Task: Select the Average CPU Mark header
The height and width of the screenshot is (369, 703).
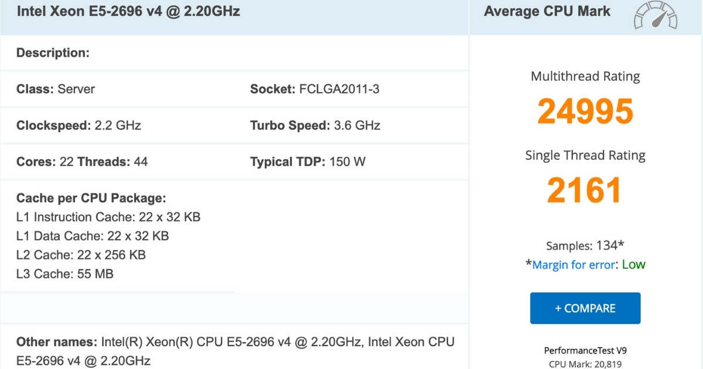Action: pos(546,11)
